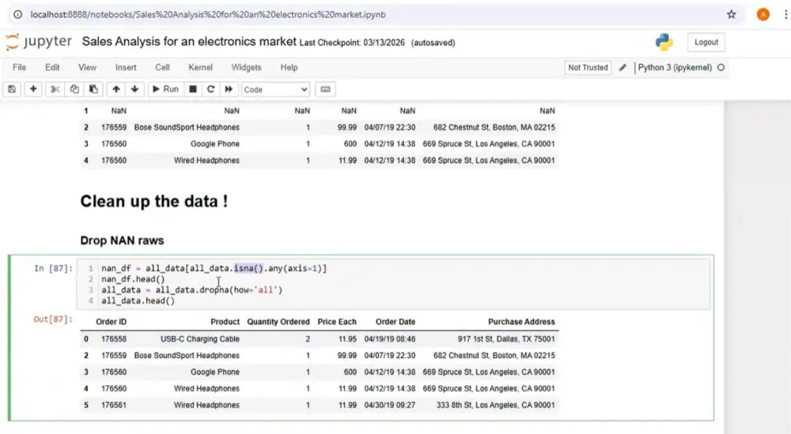Run the selected cell
Viewport: 791px width, 434px height.
coord(165,89)
